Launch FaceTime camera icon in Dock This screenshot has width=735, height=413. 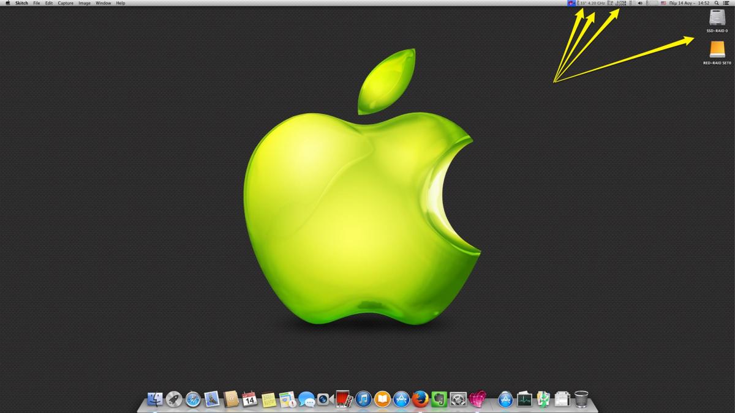(x=325, y=400)
